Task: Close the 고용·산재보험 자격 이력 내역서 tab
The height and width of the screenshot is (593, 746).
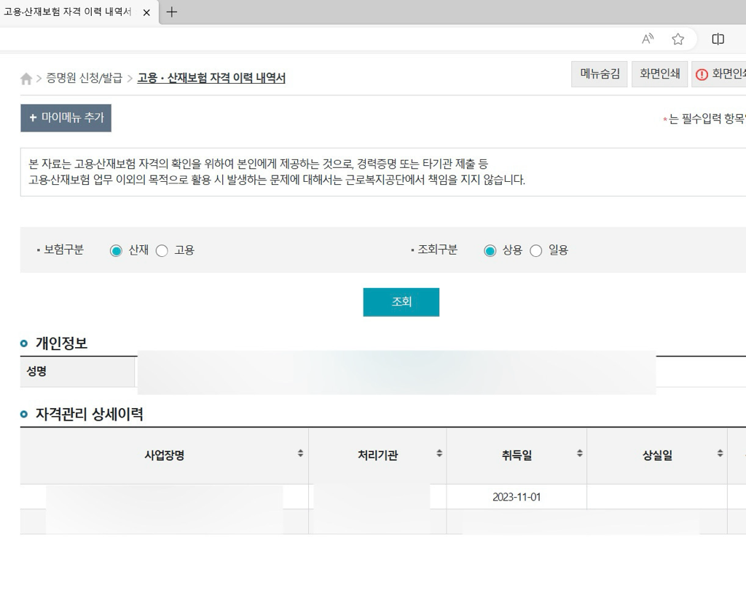Action: coord(146,13)
